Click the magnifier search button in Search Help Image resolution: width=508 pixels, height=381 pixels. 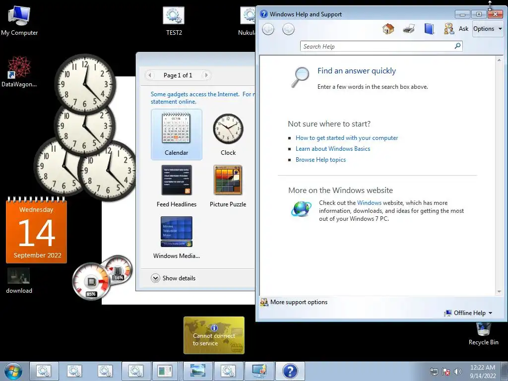point(457,46)
